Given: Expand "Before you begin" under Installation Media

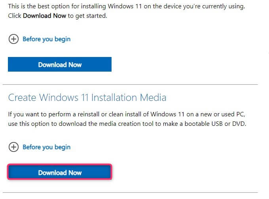Looking at the screenshot, I should pos(46,147).
